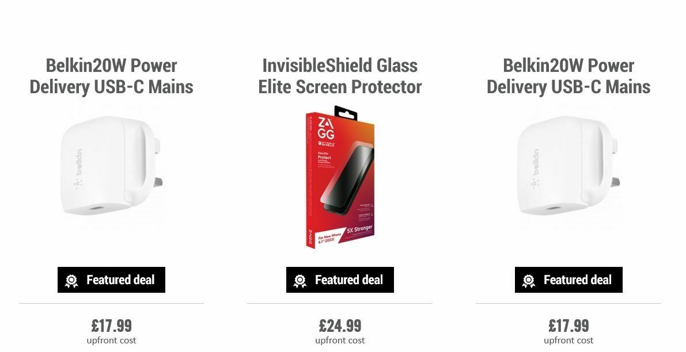Screen dimensions: 686x352
Task: Open the first Belkin20W Power Delivery product link
Action: (x=111, y=76)
